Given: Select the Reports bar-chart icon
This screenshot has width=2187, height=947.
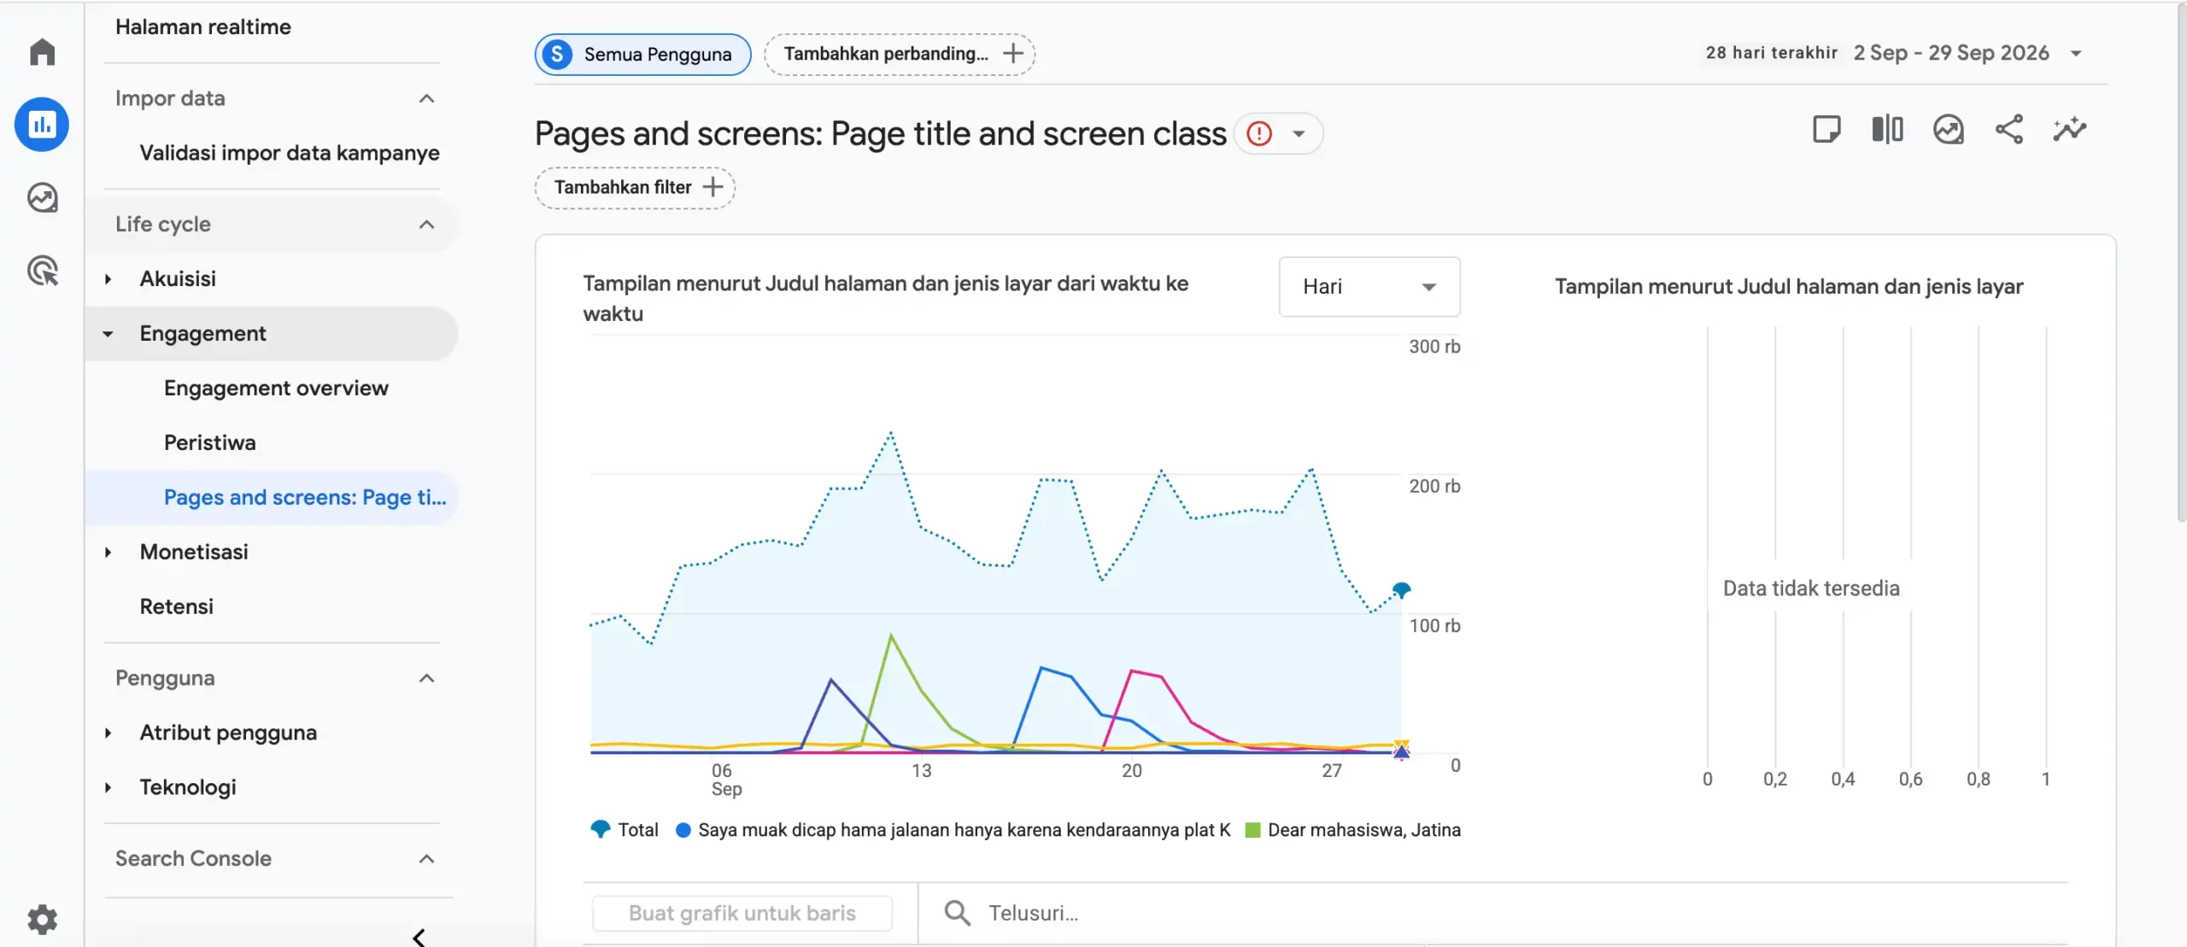Looking at the screenshot, I should [42, 125].
